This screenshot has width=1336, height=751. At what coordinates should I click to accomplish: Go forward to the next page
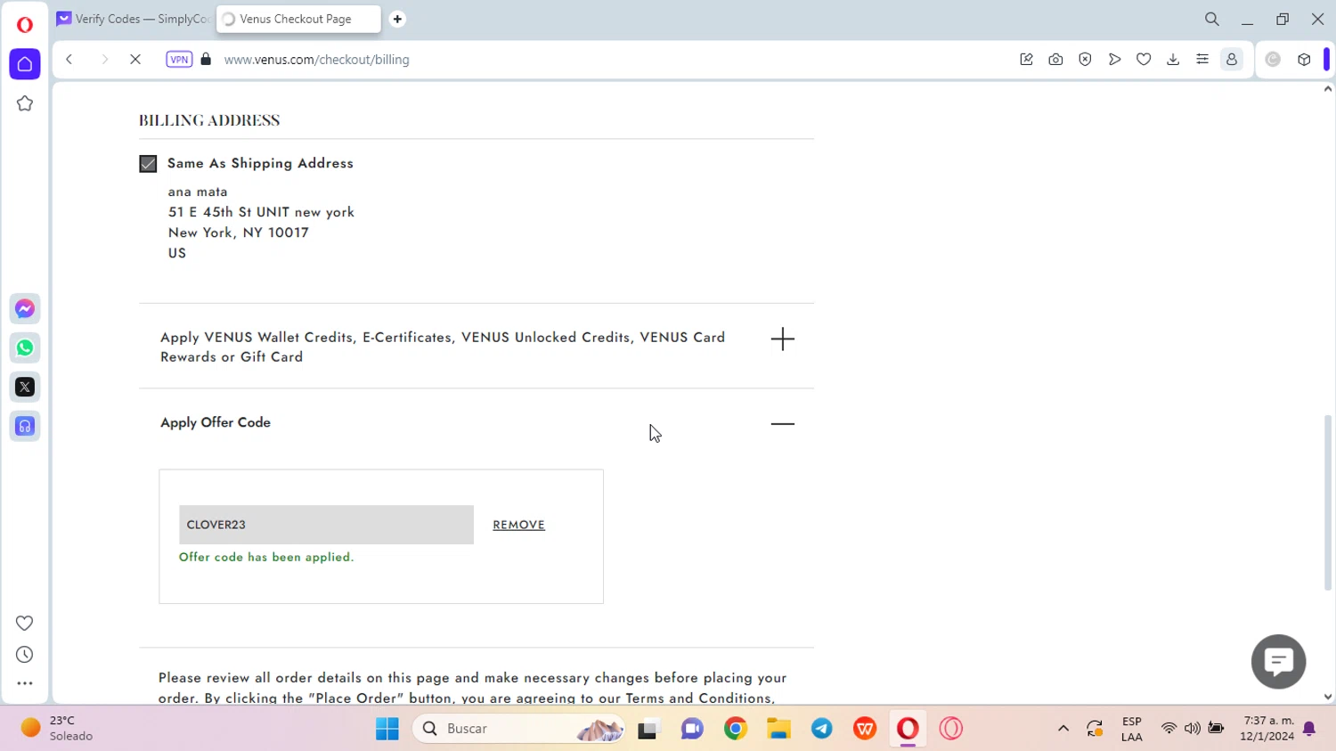pos(104,60)
